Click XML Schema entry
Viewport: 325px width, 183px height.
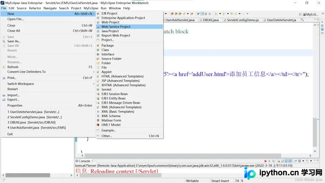click(x=130, y=116)
